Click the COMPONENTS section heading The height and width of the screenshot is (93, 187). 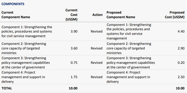point(13,4)
